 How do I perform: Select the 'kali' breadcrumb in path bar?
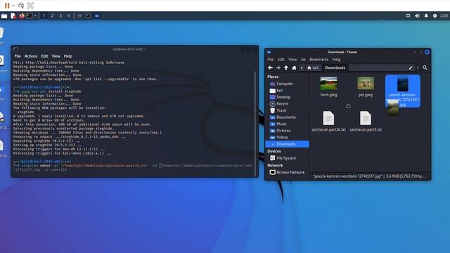[x=313, y=67]
